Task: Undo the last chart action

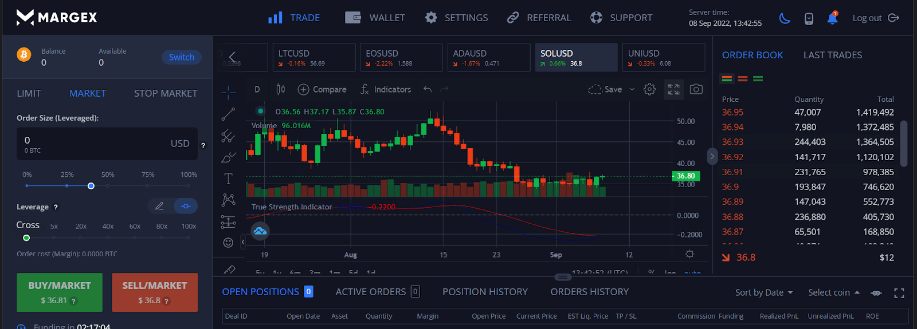Action: [x=427, y=89]
